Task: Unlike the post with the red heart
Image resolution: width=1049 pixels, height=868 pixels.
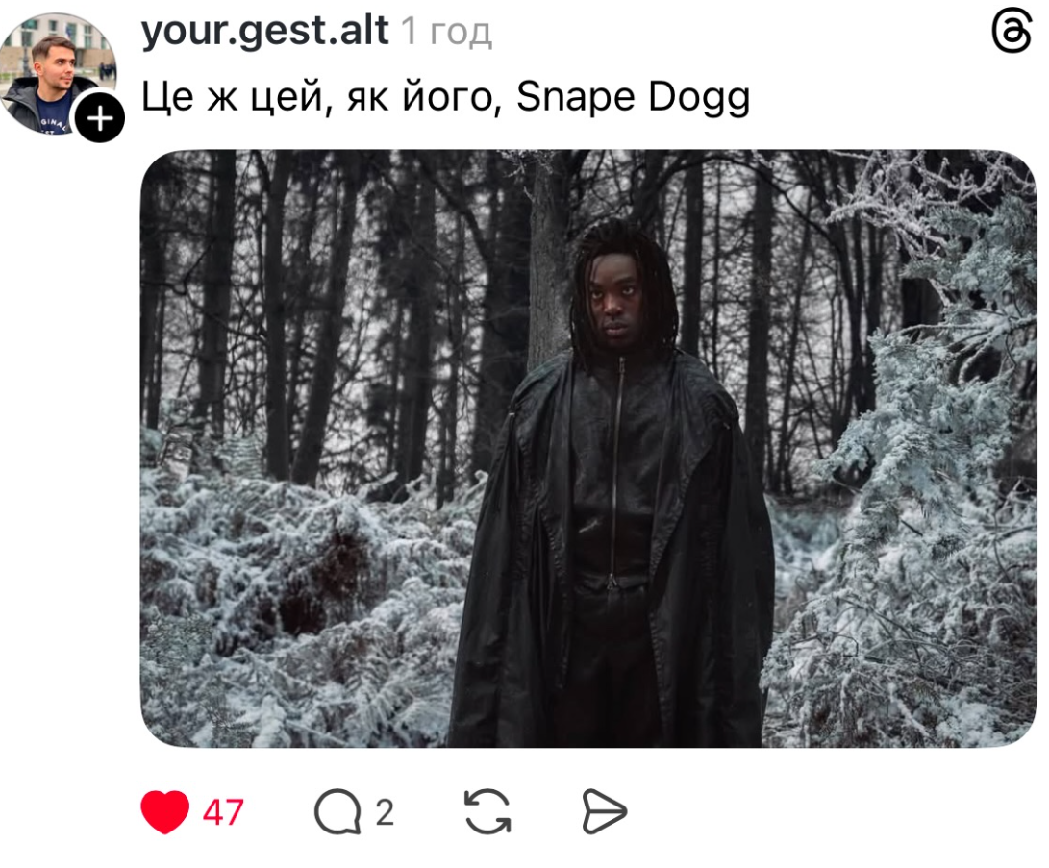Action: pyautogui.click(x=164, y=812)
